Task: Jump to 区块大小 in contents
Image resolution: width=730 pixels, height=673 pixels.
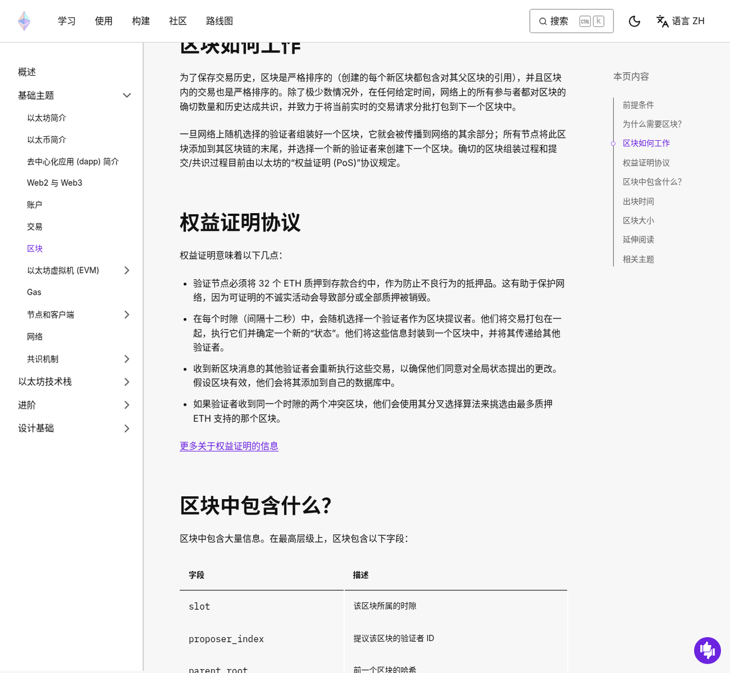Action: (638, 220)
